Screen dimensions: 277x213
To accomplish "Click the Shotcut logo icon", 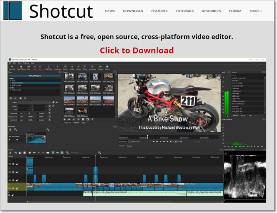I will point(12,11).
